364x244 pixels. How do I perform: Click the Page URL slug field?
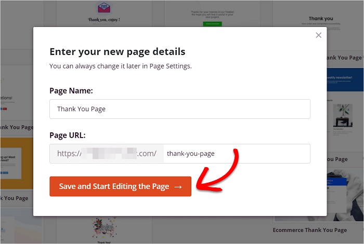(x=237, y=154)
